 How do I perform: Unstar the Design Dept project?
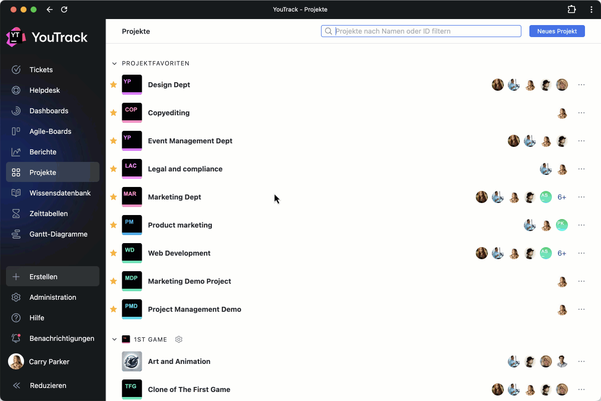click(114, 85)
